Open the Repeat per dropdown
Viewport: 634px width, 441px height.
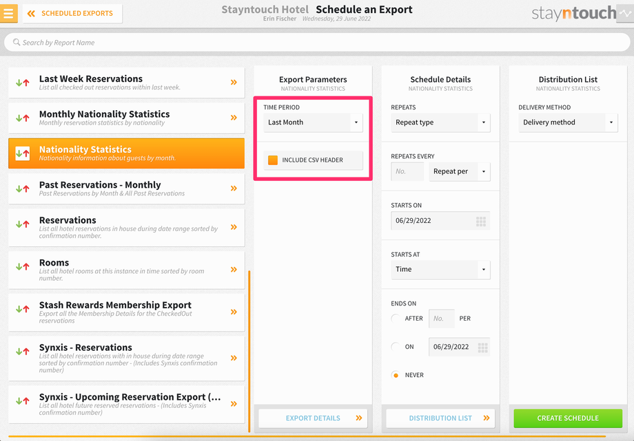point(460,171)
